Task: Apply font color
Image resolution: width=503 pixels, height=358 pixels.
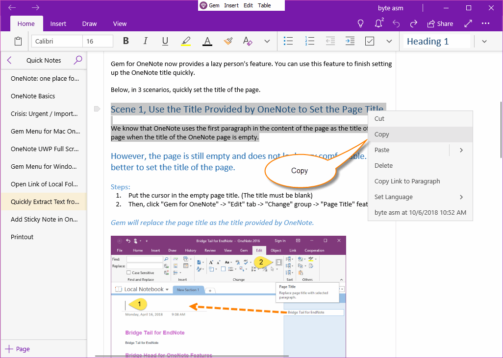Action: [x=207, y=41]
